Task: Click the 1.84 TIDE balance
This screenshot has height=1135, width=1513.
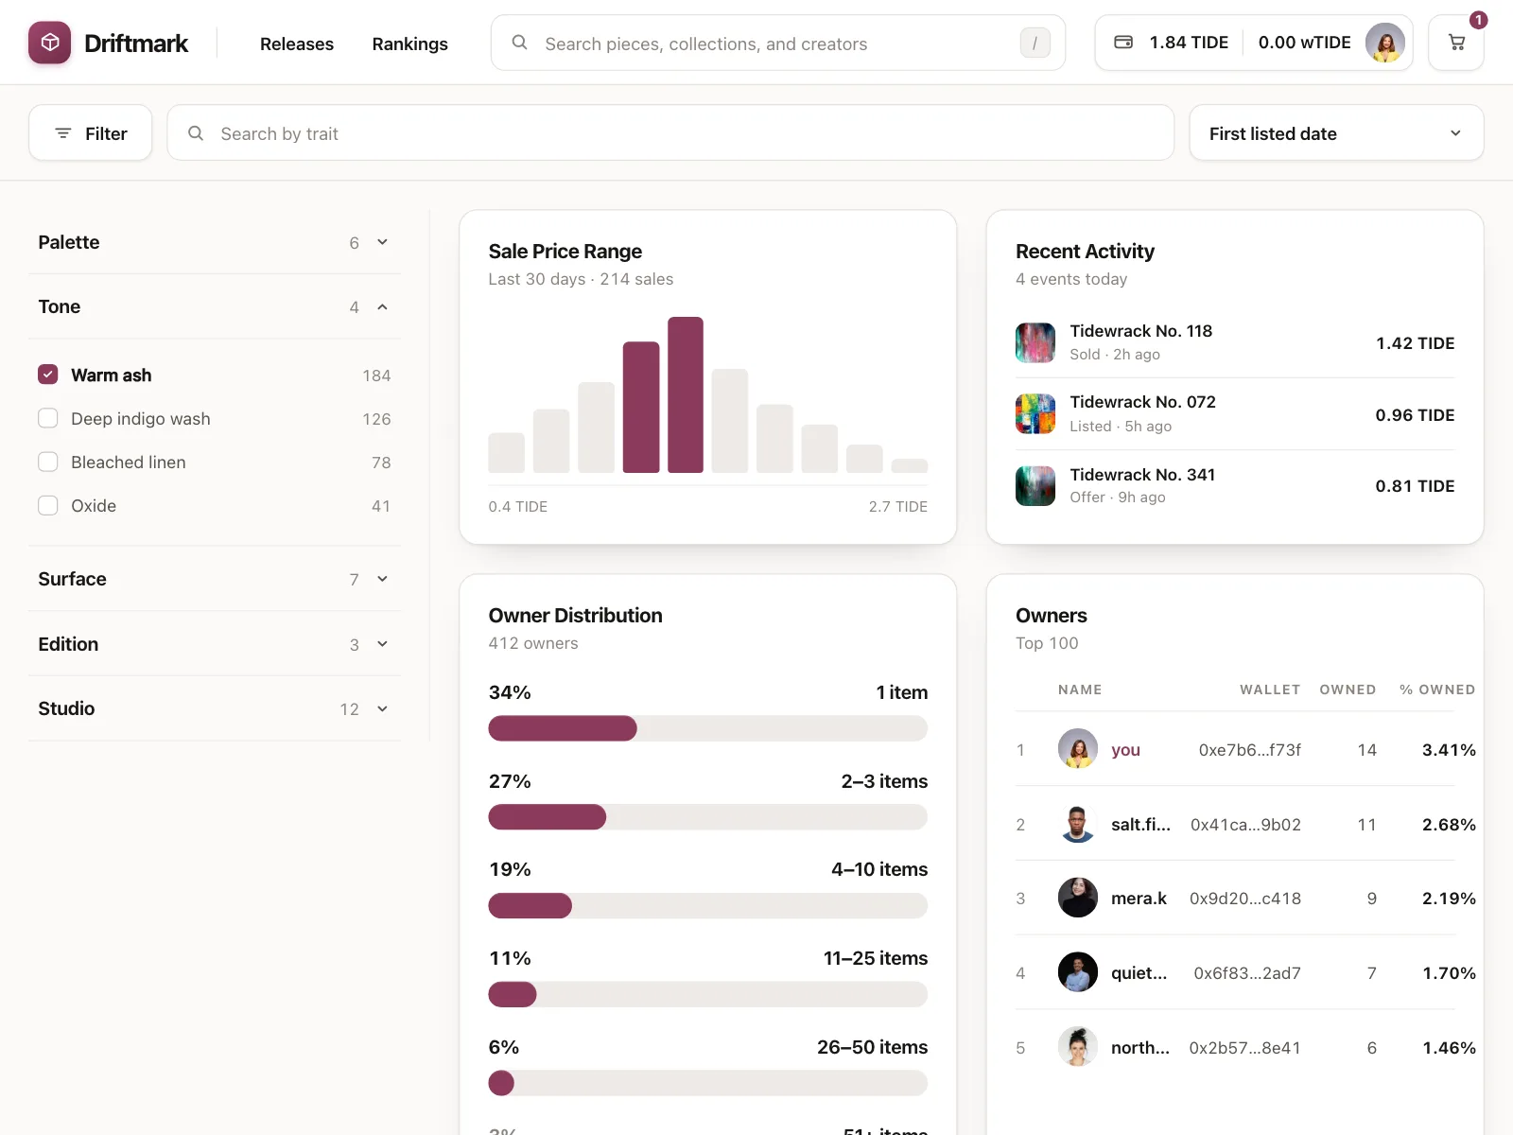Action: (1189, 43)
